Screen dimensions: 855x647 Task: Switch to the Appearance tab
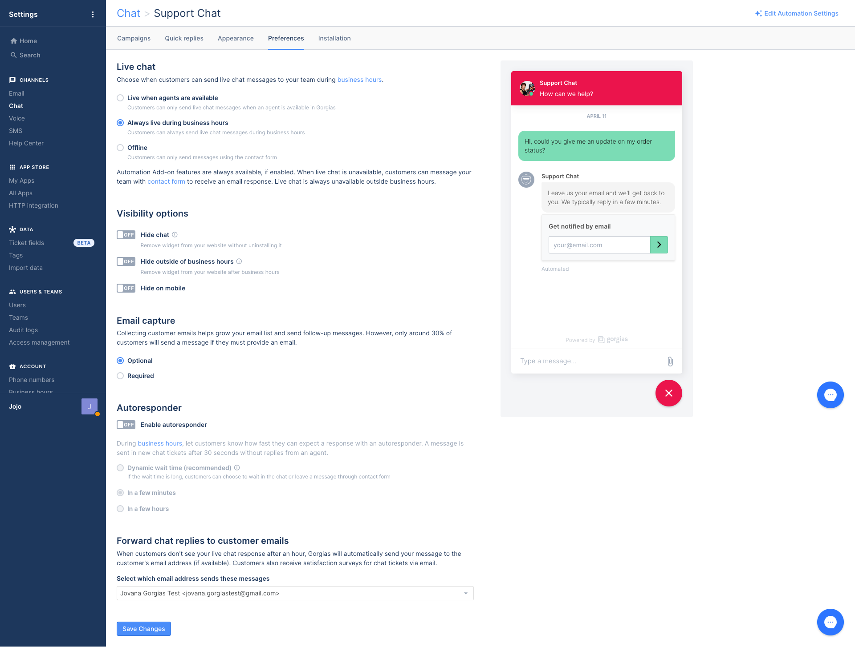tap(236, 38)
